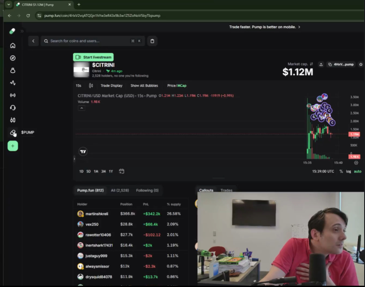Open the candlestick terminal sidebar icon
365x287 pixels.
(x=13, y=120)
